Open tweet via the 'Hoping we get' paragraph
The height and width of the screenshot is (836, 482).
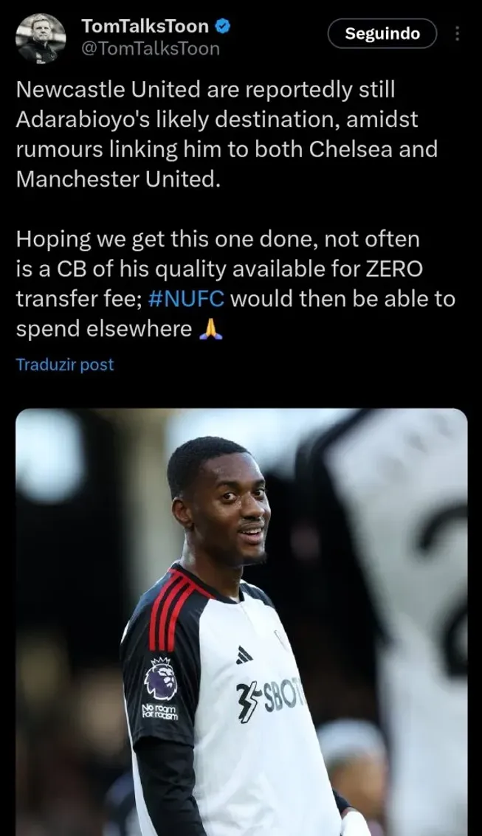pyautogui.click(x=235, y=284)
